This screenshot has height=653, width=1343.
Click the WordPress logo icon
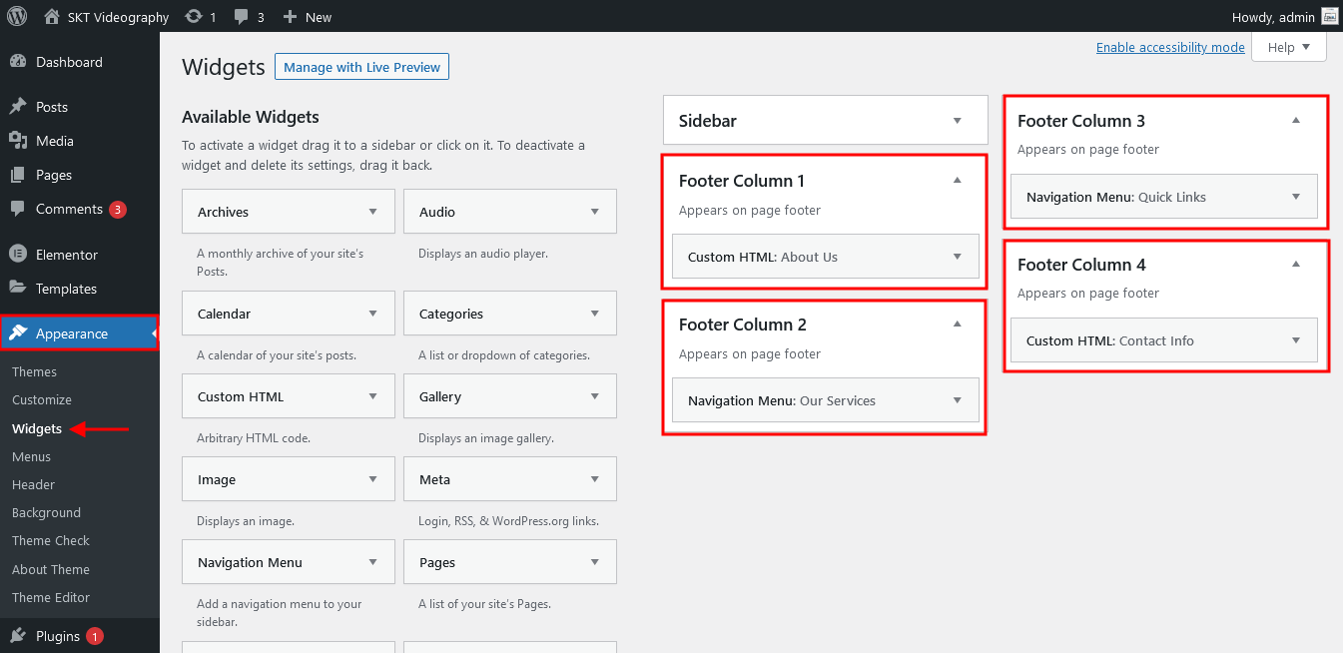pos(17,16)
